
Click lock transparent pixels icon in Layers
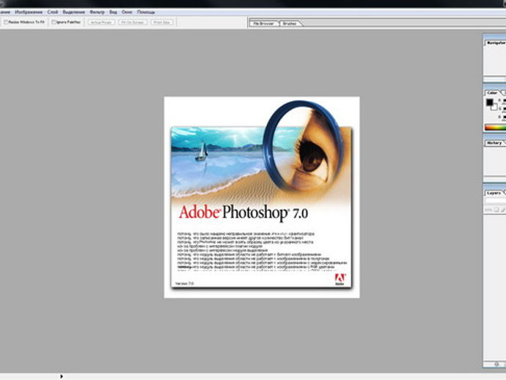click(496, 210)
